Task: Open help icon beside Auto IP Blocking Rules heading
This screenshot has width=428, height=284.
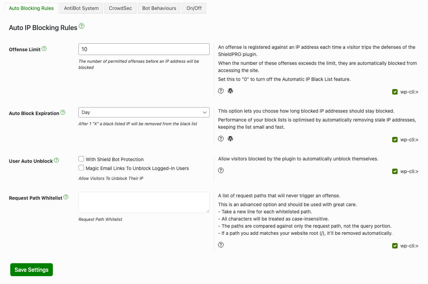Action: 81,26
